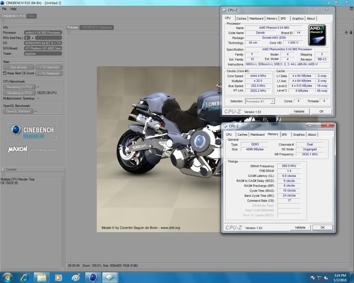This screenshot has height=283, width=354.
Task: Click the Processor name field in Info
Action: (43, 32)
